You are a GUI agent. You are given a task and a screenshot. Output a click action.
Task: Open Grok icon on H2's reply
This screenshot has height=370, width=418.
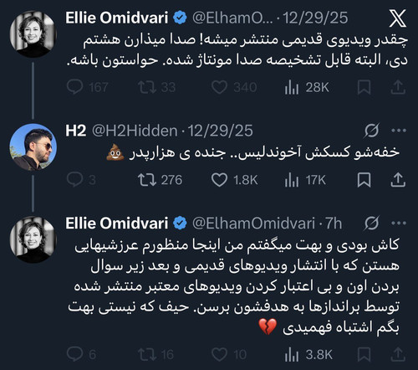371,131
